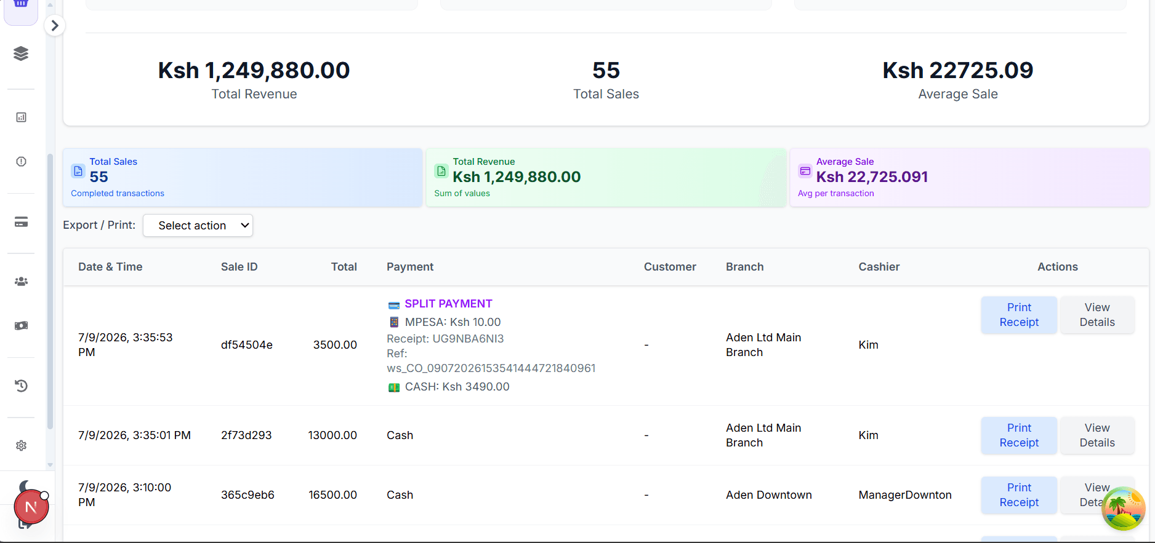The image size is (1155, 543).
Task: Click the 13000.00 total cell
Action: coord(332,435)
